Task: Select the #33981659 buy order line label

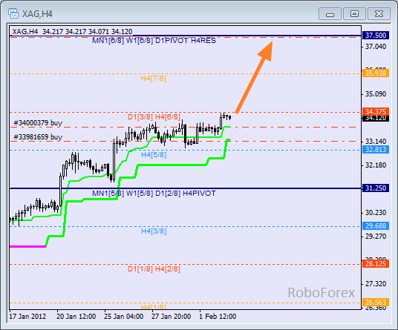Action: [38, 137]
